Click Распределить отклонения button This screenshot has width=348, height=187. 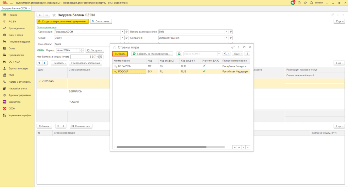[x=85, y=63]
